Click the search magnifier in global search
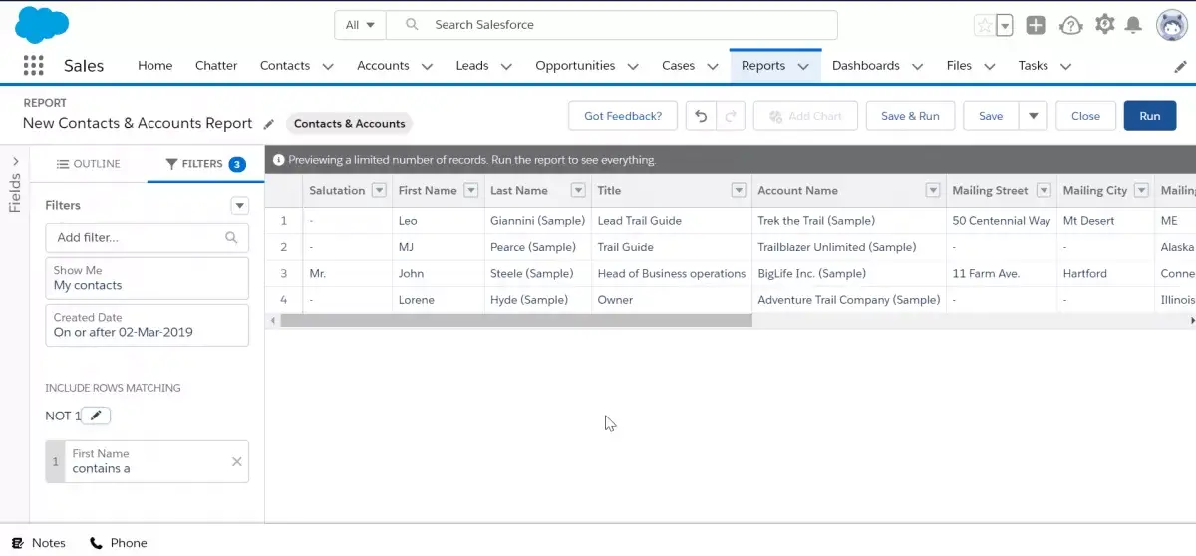 point(413,25)
